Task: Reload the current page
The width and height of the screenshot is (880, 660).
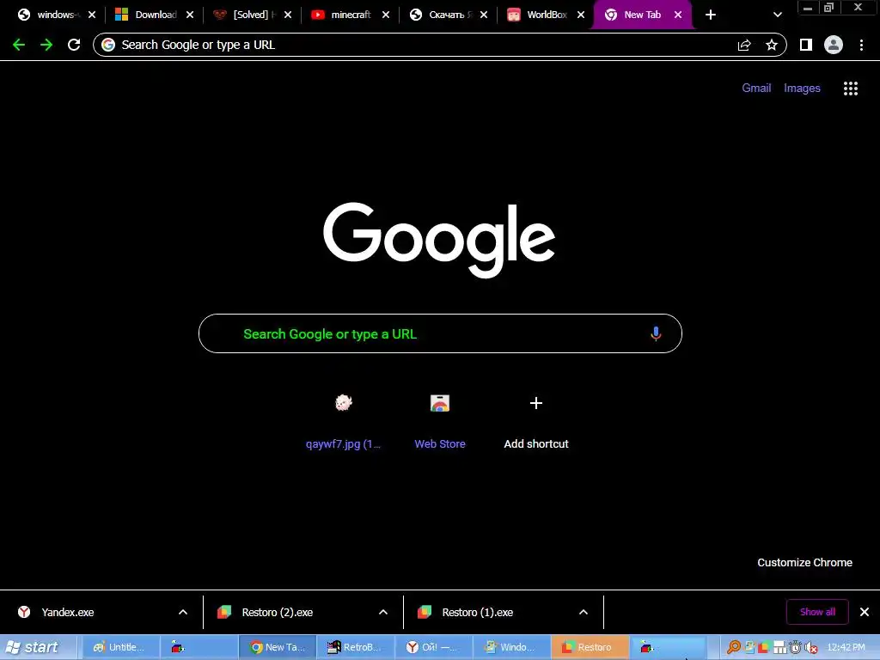Action: point(74,45)
